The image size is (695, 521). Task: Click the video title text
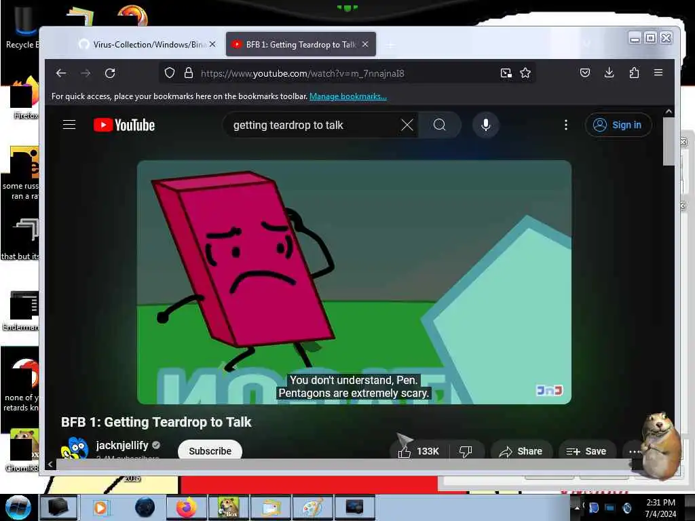click(x=156, y=422)
